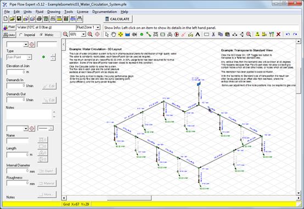304x209 pixels.
Task: Open the Join Point type dropdown
Action: (29, 57)
